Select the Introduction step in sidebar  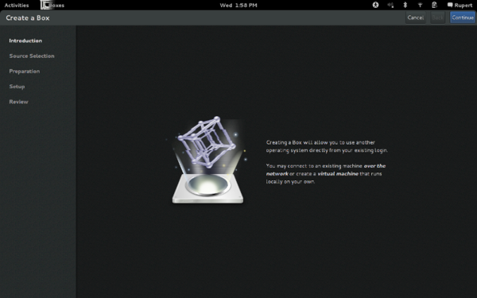(25, 41)
